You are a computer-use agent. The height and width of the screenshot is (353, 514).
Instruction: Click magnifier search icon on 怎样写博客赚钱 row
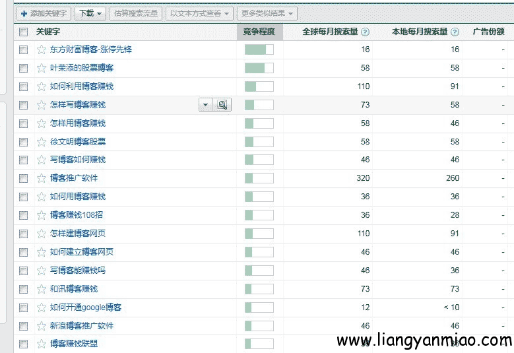click(222, 105)
